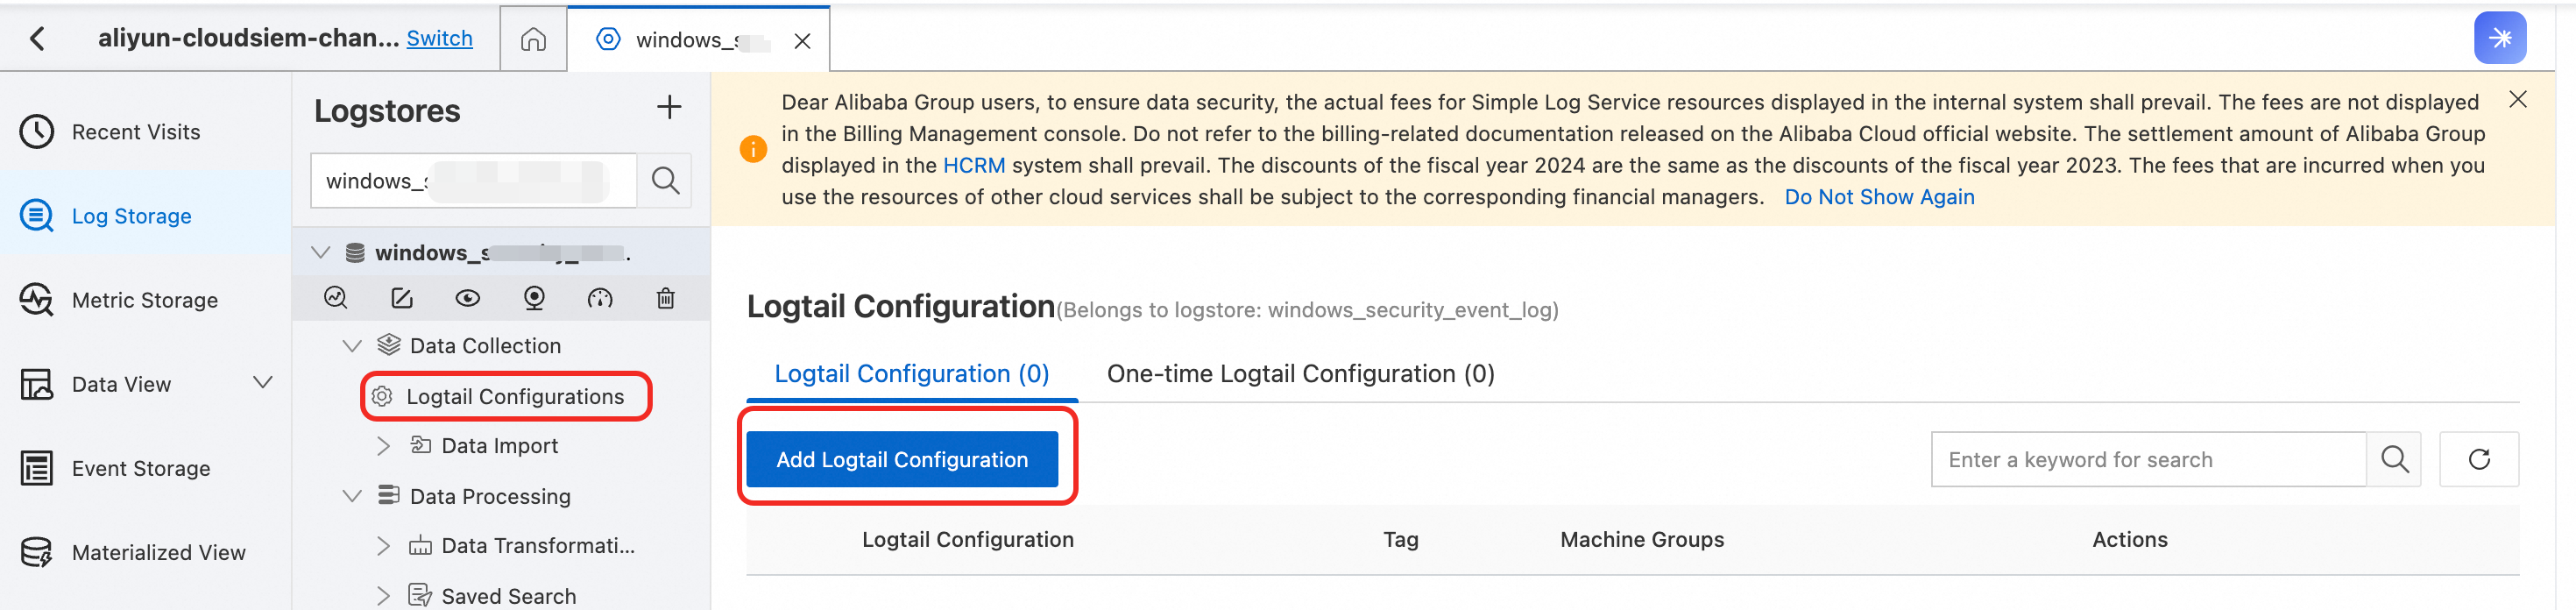Click the Metric Storage icon
Viewport: 2576px width, 610px height.
pos(37,300)
